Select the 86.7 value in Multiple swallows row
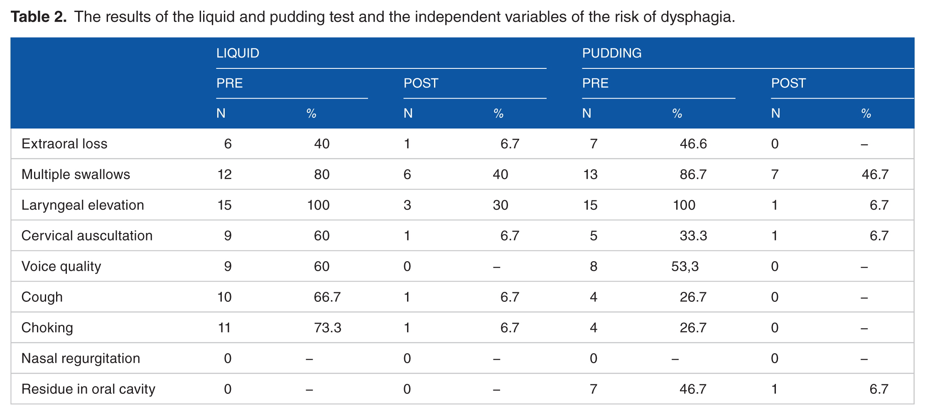 [693, 175]
